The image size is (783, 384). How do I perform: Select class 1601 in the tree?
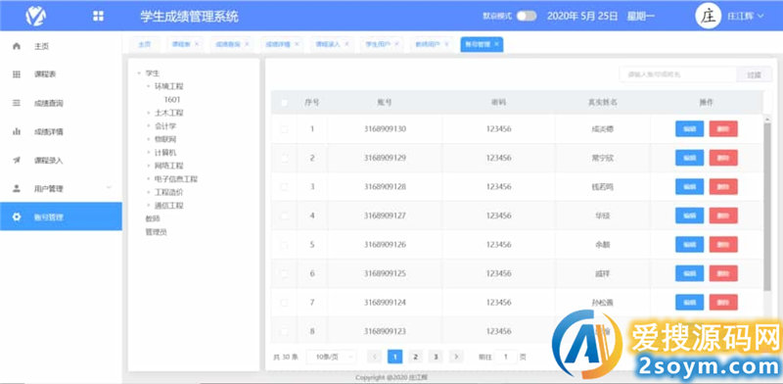click(x=172, y=100)
